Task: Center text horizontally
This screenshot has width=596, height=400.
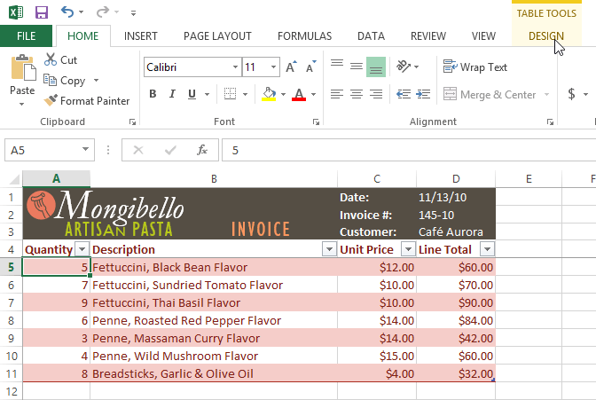Action: pyautogui.click(x=357, y=94)
